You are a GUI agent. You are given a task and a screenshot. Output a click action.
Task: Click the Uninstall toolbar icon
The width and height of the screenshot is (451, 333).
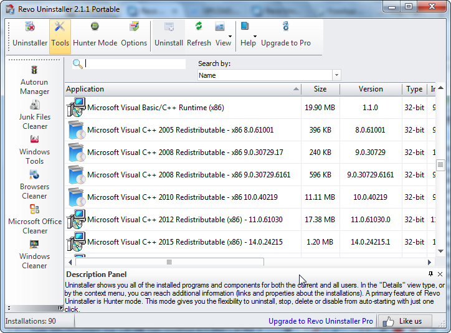point(169,26)
